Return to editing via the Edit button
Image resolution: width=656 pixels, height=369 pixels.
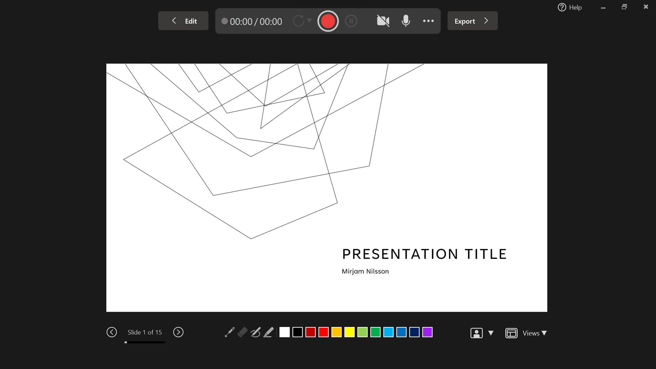183,20
